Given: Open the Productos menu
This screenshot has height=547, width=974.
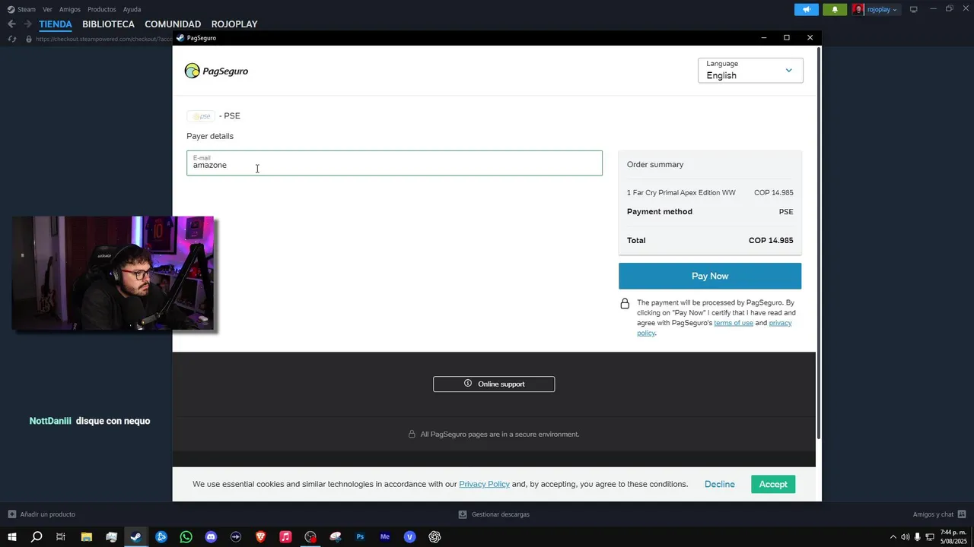Looking at the screenshot, I should coord(102,9).
